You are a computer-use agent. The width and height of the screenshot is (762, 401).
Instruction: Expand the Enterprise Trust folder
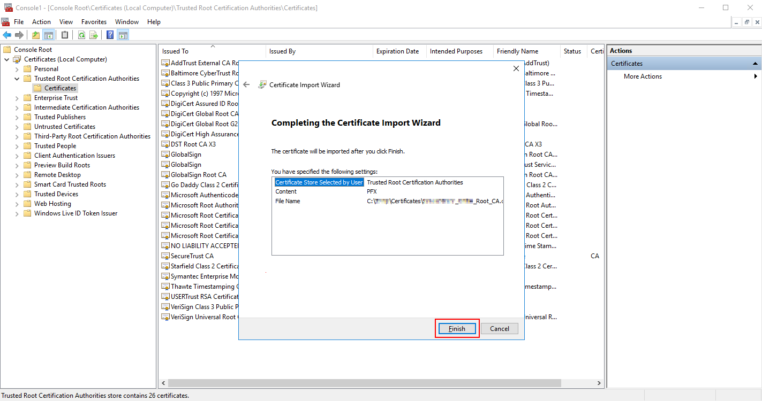(x=16, y=97)
